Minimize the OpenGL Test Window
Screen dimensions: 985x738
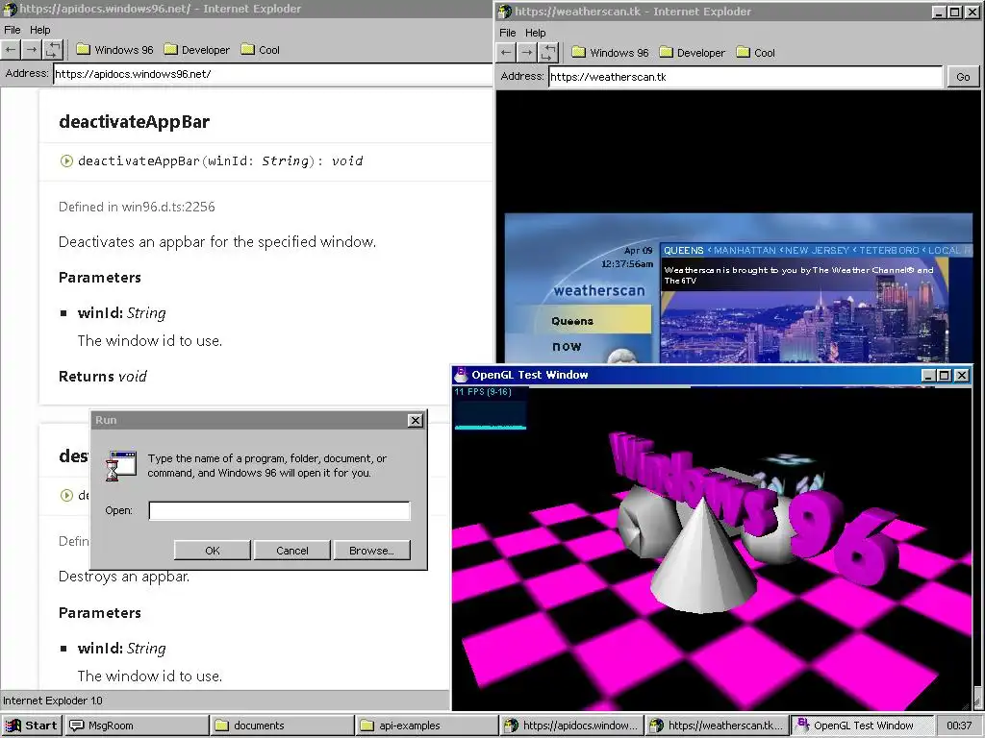[928, 376]
